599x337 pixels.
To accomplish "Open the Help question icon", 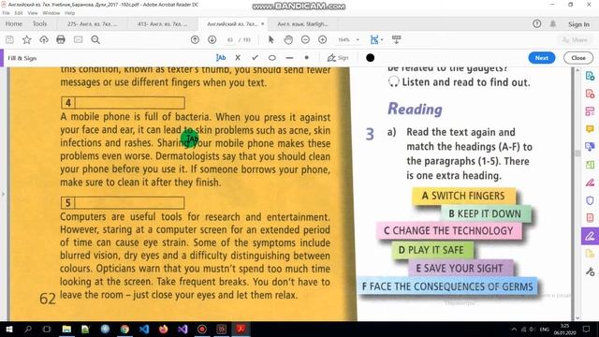I will point(536,23).
